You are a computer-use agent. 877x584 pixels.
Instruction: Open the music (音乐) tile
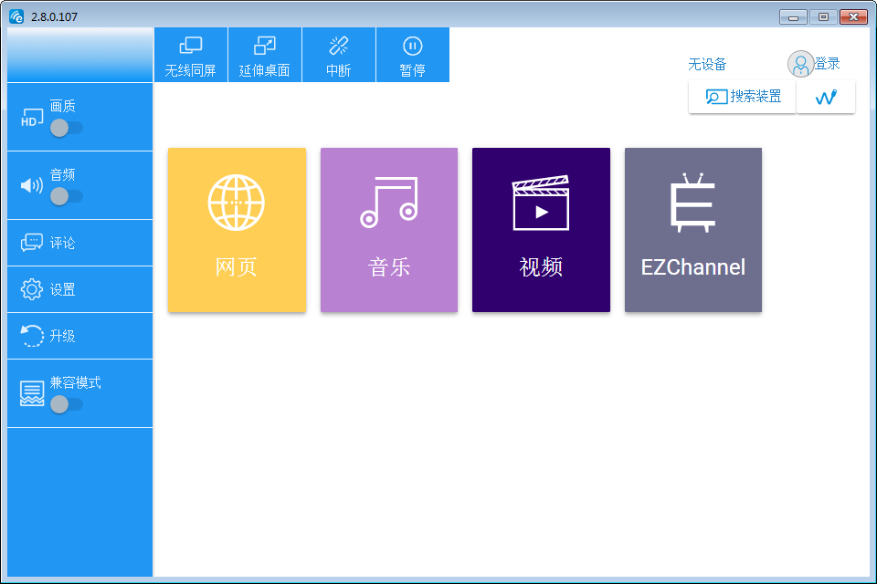click(389, 230)
